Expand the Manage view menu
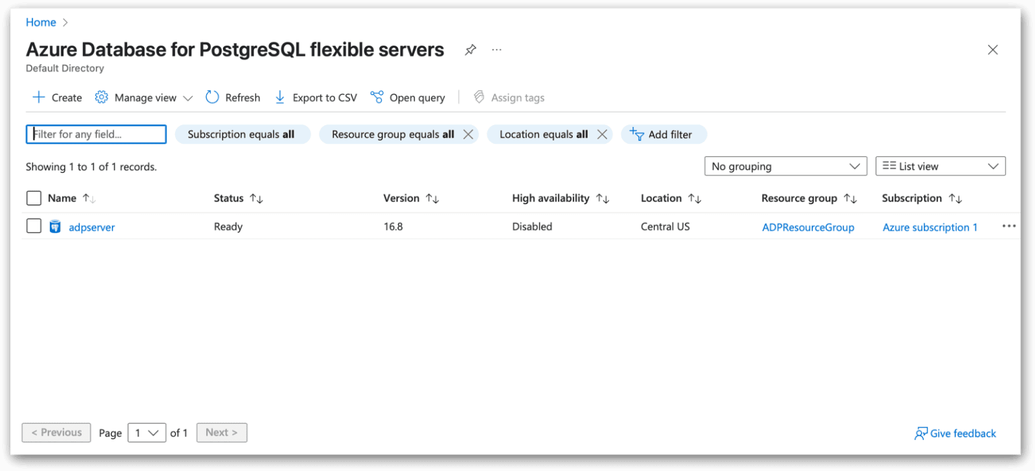This screenshot has height=471, width=1035. click(x=189, y=97)
